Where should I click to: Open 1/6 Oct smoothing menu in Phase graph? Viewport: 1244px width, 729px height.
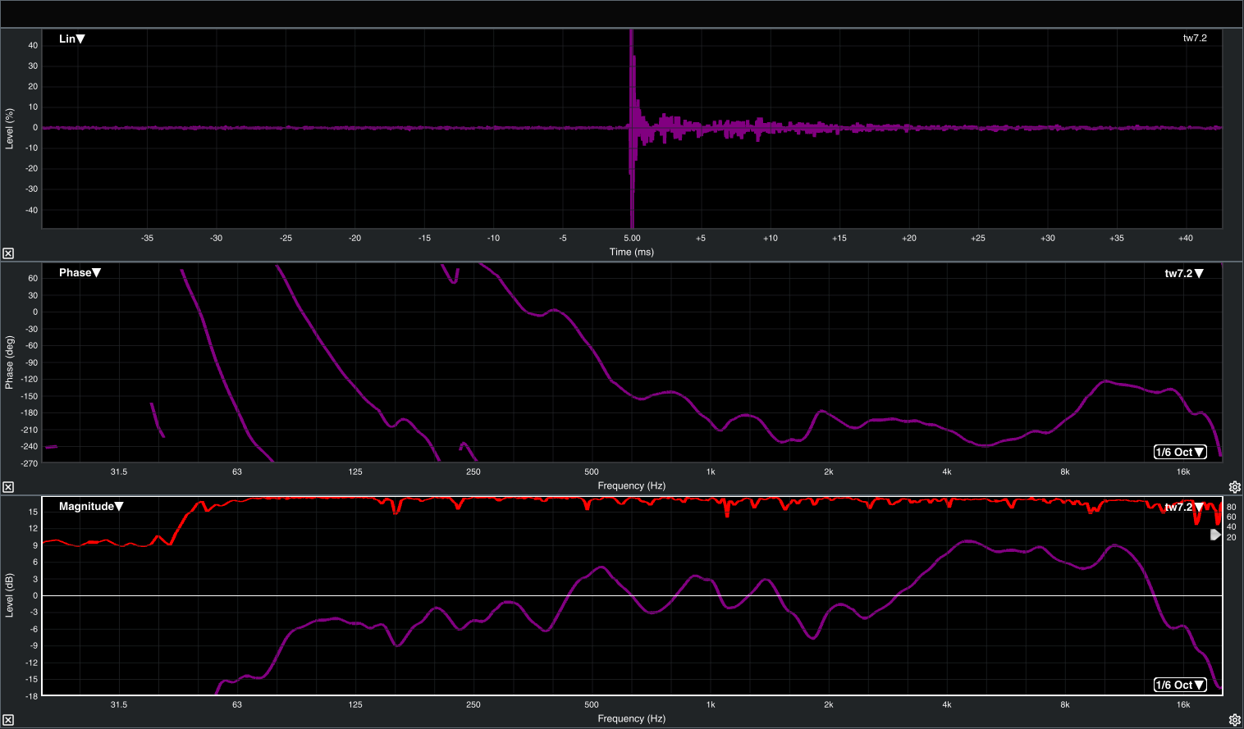point(1180,452)
